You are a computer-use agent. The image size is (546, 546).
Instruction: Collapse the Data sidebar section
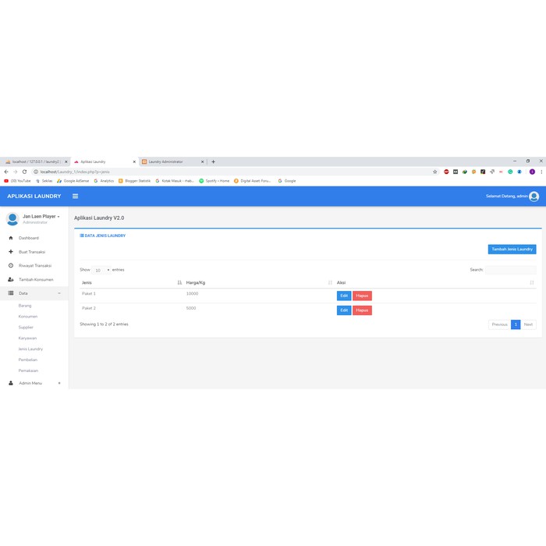[x=59, y=293]
